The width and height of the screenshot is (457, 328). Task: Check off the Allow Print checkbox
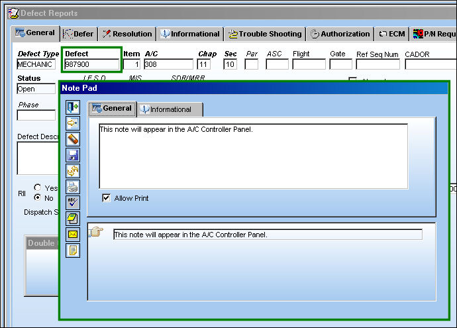pyautogui.click(x=106, y=198)
